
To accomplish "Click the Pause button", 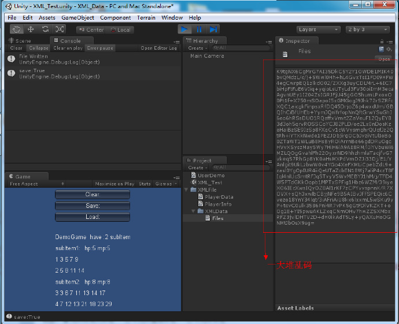I will coord(199,29).
